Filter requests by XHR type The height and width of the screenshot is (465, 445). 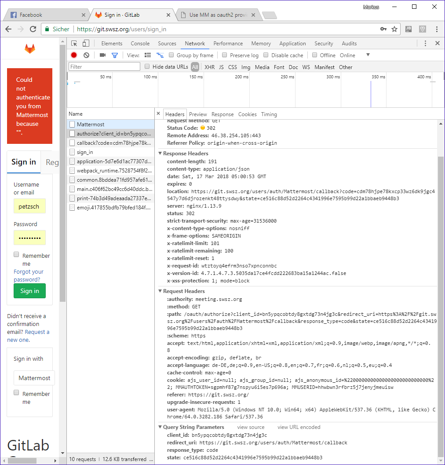(210, 67)
